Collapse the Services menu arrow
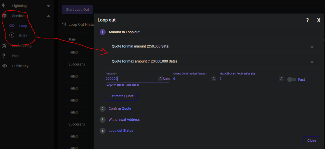 tap(48, 16)
